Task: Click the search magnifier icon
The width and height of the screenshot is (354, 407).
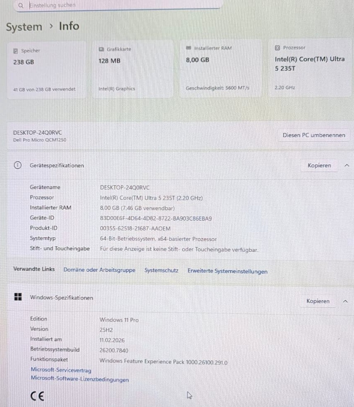Action: coord(21,5)
